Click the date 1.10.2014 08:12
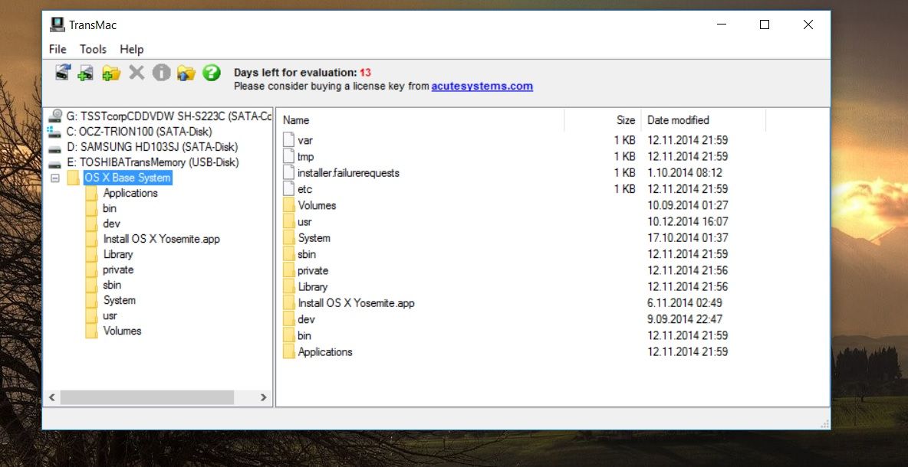 click(685, 173)
